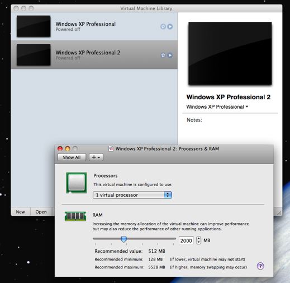The image size is (290, 283).
Task: Click the "Windows XP Professional 2" heading text
Action: [229, 97]
